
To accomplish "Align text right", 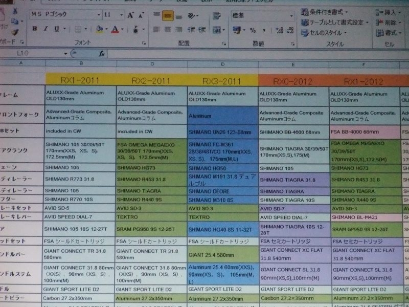I will pos(178,30).
